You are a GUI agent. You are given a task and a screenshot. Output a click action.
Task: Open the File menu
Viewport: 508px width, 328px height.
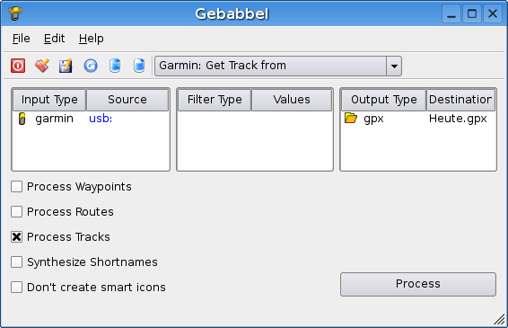22,39
